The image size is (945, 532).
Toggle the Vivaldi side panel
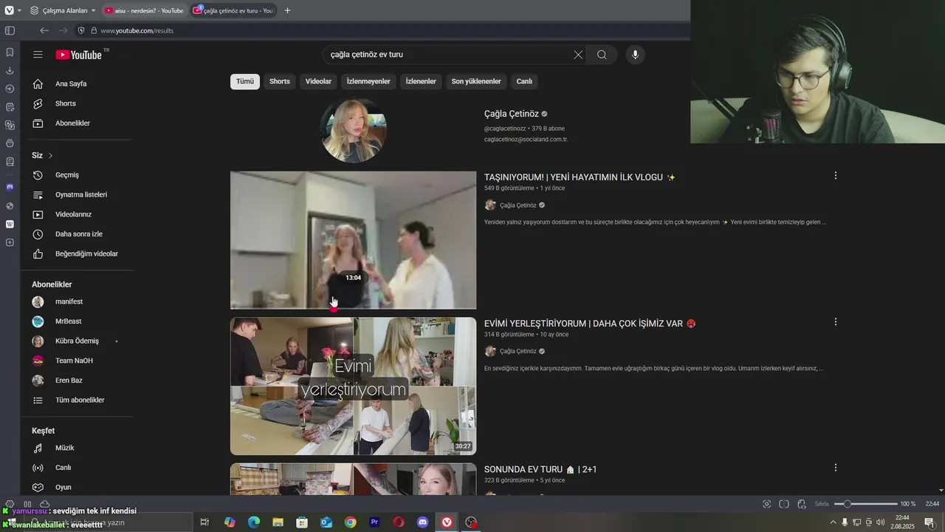point(10,30)
